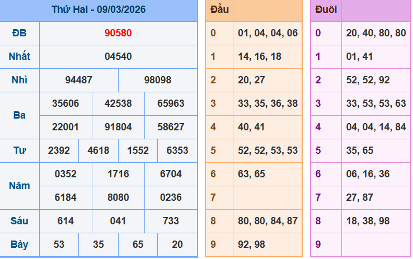Click fourth prize number 4618
Viewport: 413px width, 259px height.
98,150
